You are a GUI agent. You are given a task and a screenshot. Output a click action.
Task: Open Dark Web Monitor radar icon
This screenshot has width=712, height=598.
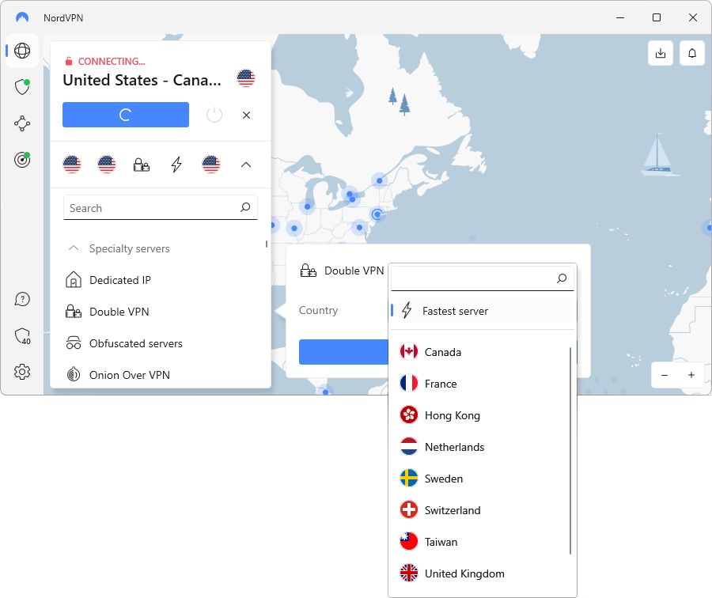click(x=22, y=159)
